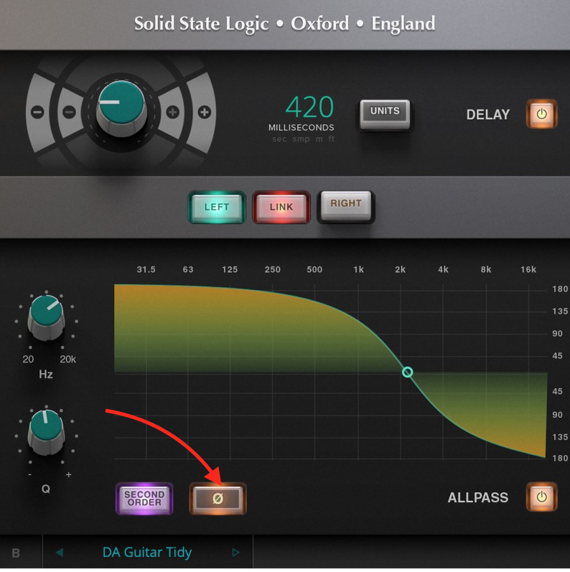570x572 pixels.
Task: Select the RIGHT channel button
Action: (x=346, y=206)
